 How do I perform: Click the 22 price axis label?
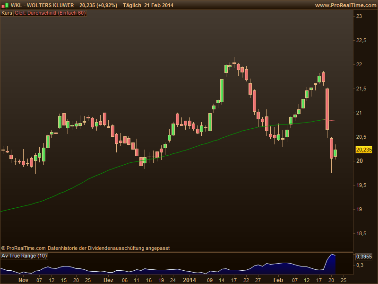click(x=359, y=64)
